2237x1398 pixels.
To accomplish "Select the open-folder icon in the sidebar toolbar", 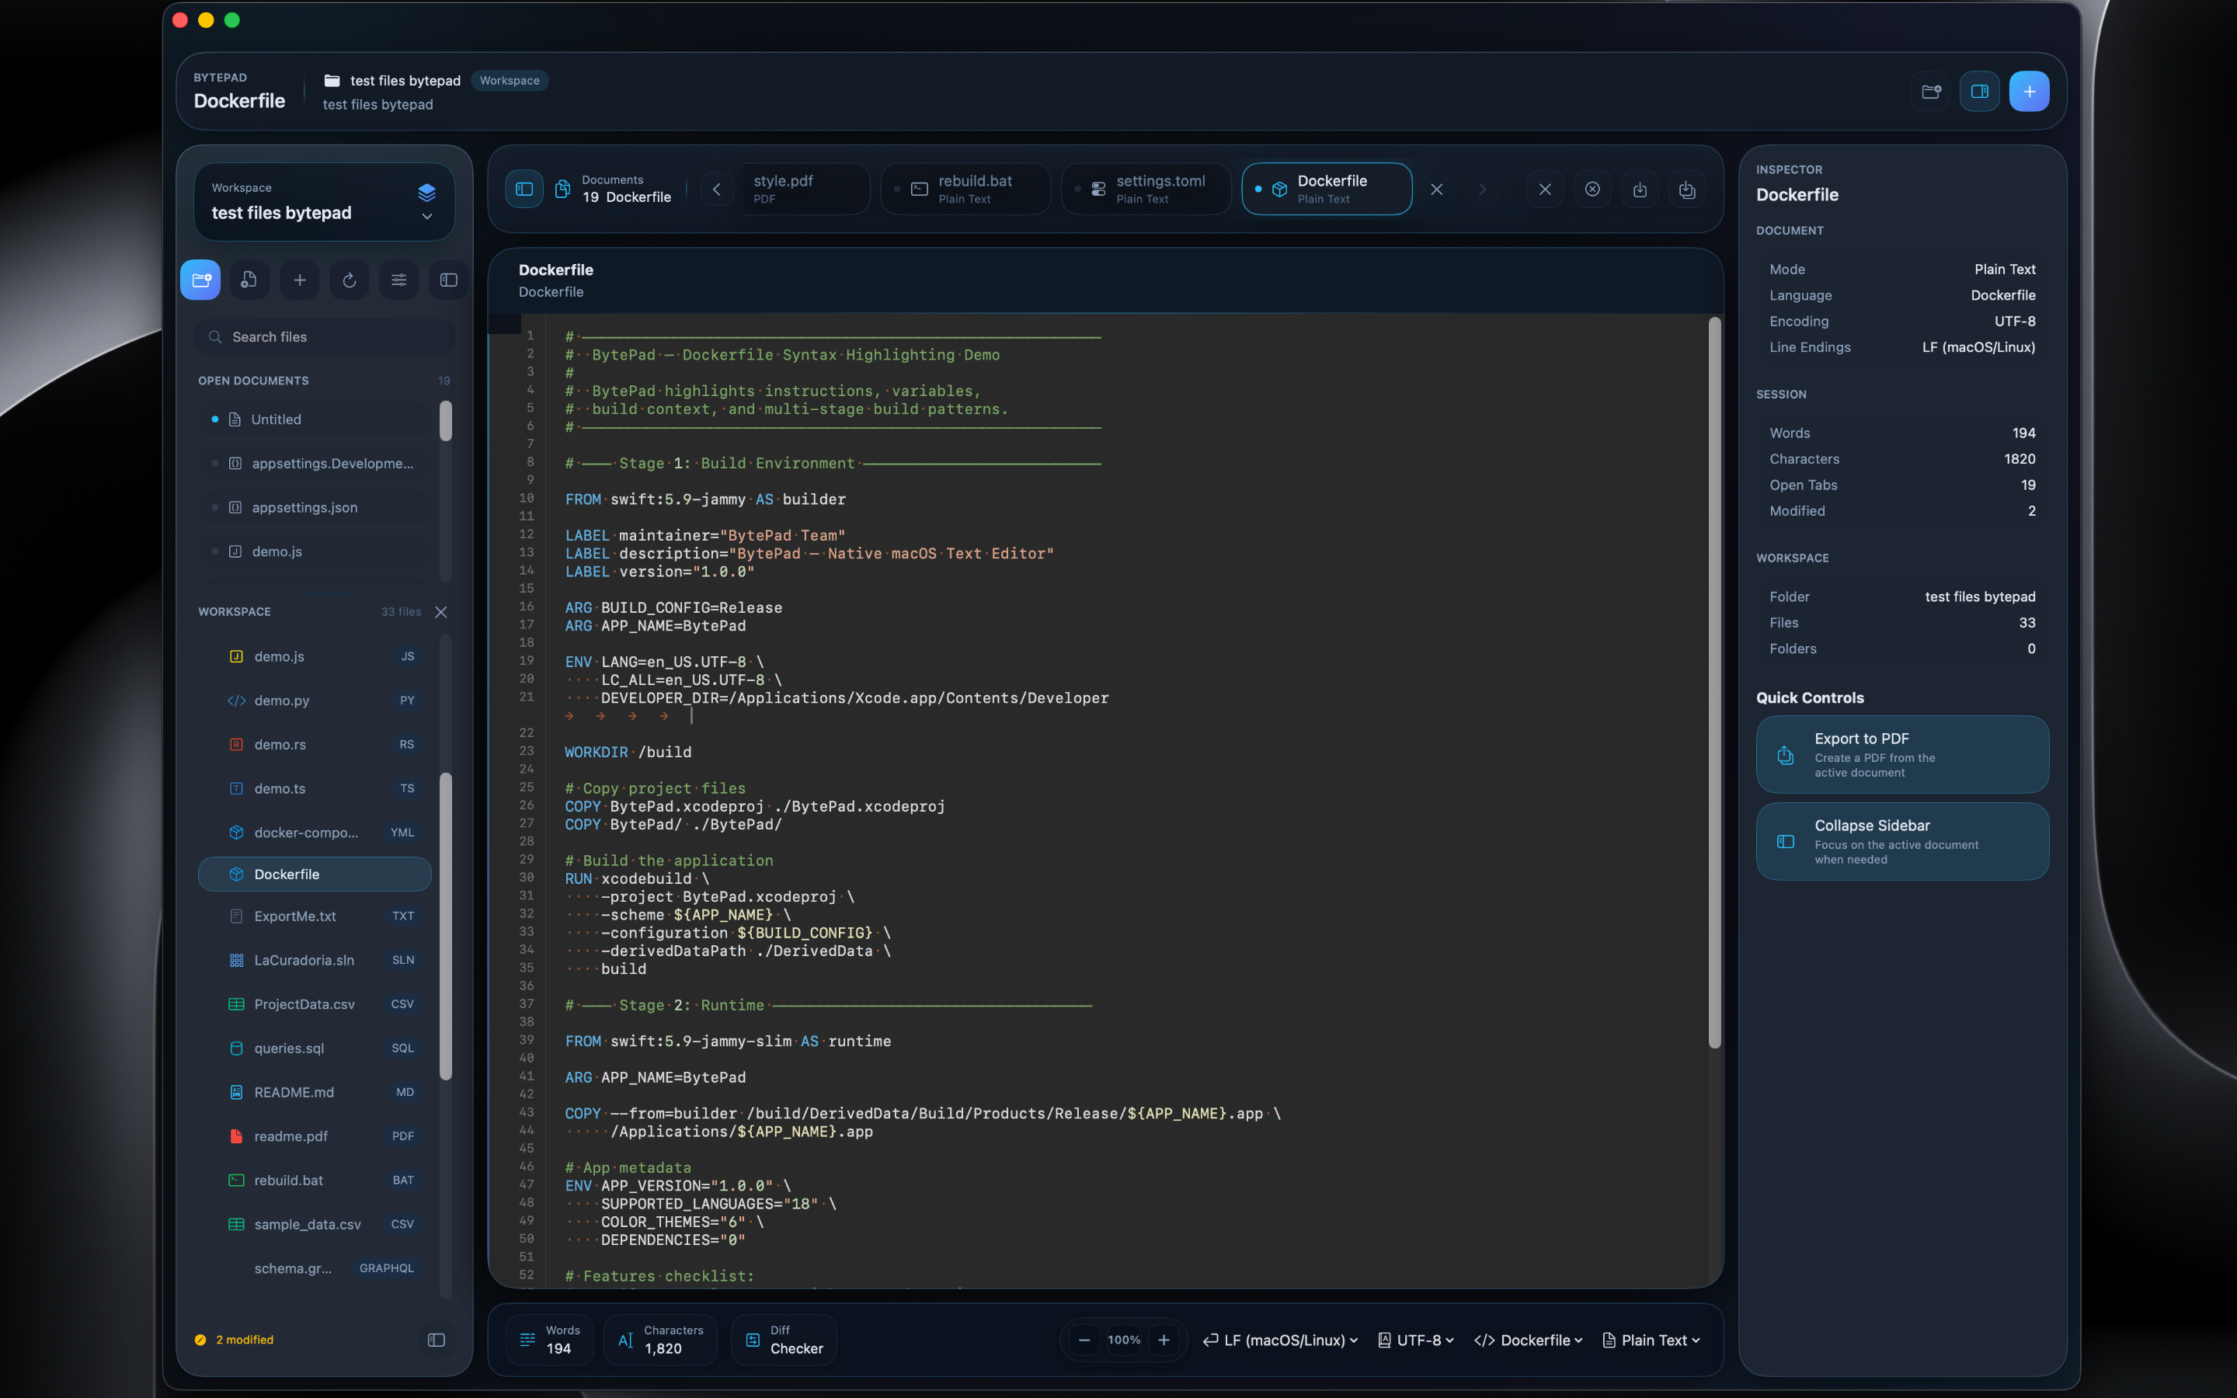I will tap(200, 280).
